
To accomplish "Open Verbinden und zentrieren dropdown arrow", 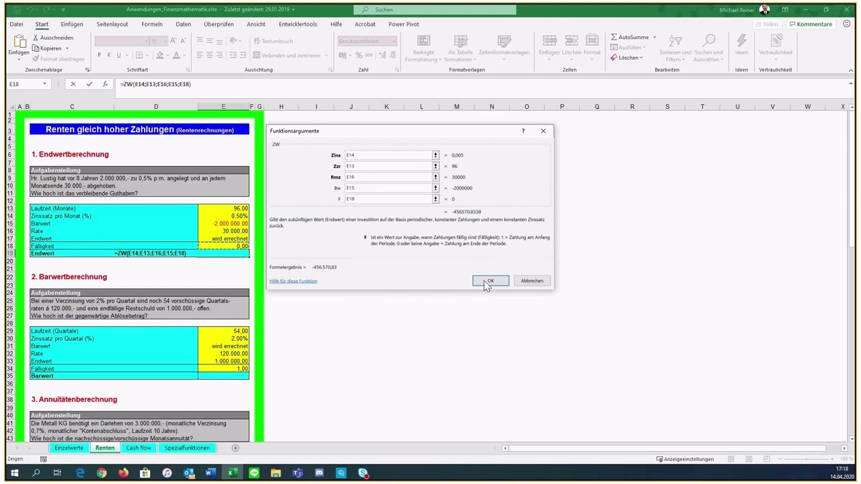I will [326, 55].
